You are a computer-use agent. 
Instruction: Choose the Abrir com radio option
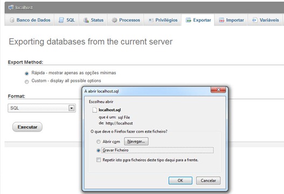[x=99, y=142]
